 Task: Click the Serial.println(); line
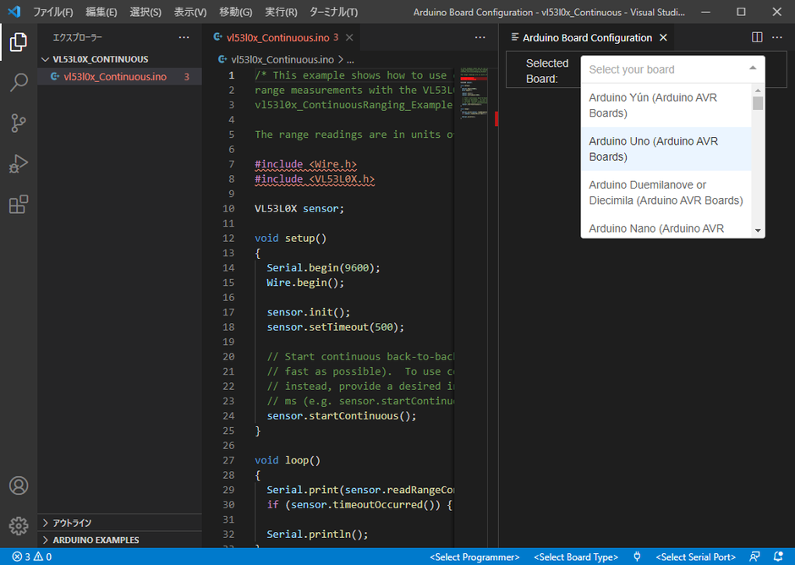coord(317,535)
